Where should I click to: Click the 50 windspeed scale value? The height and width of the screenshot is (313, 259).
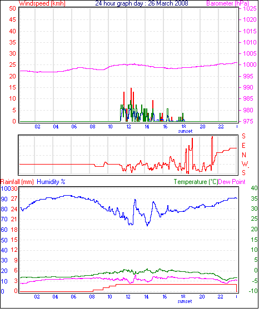click(x=12, y=8)
